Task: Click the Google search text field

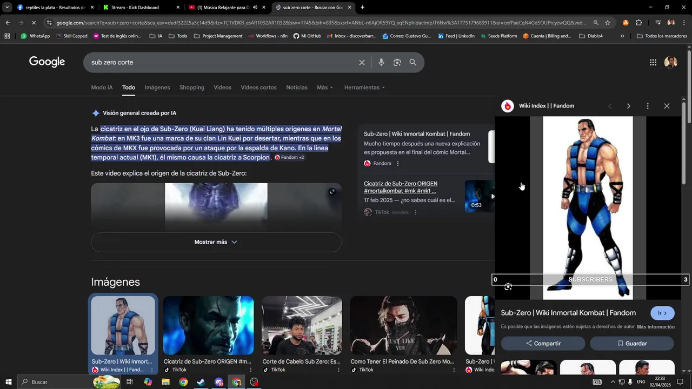Action: point(222,63)
